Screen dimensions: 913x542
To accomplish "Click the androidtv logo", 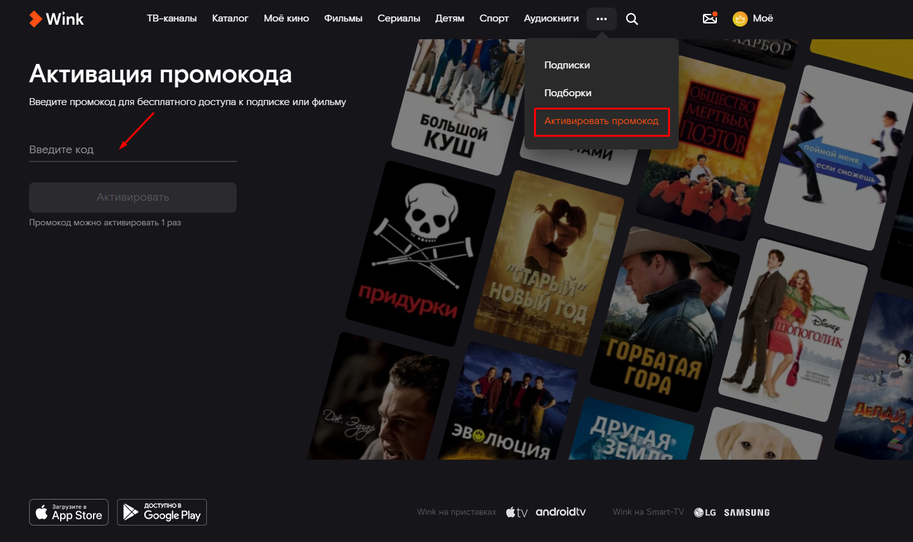I will point(561,512).
